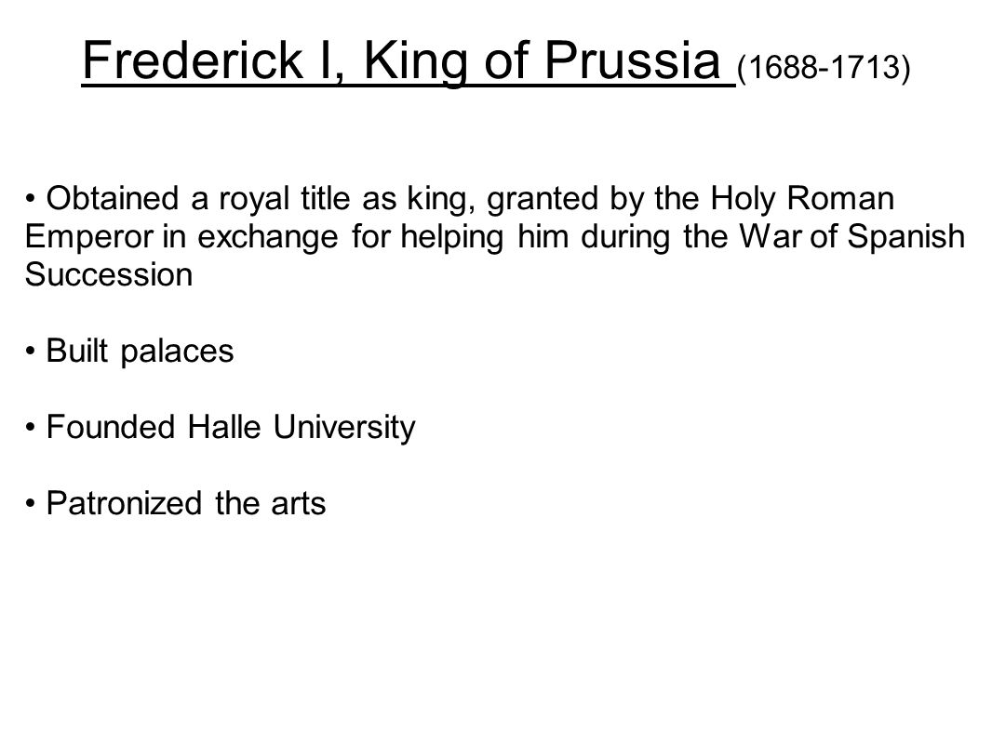Click the bullet point before Founded
992x744 pixels.
coord(31,429)
